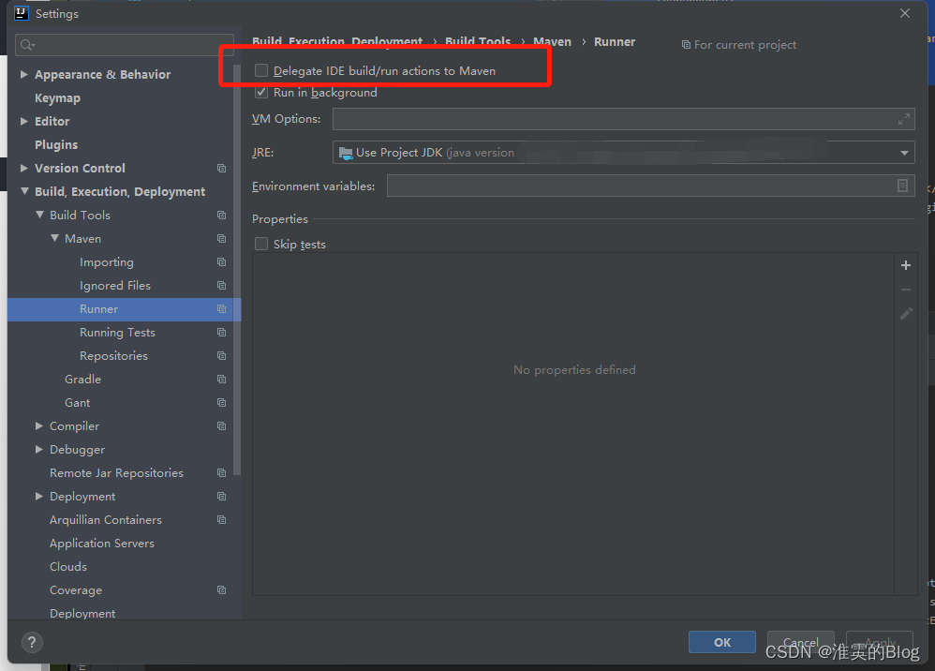
Task: Click Maven in the breadcrumb path
Action: [x=552, y=42]
